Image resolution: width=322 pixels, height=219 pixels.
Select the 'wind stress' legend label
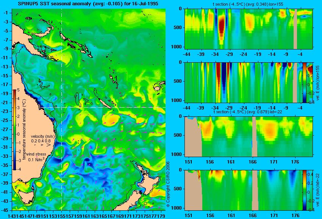36,154
